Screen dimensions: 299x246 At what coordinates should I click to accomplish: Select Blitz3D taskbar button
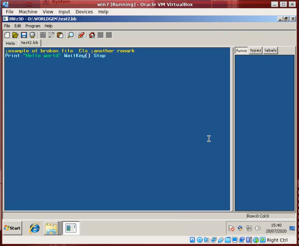[71, 228]
